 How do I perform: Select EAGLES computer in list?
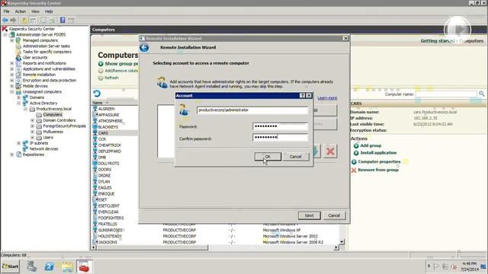click(105, 188)
